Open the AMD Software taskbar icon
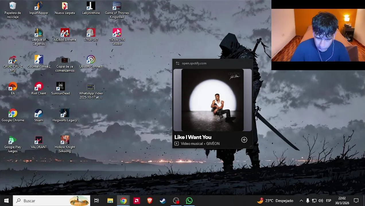The image size is (365, 206). coord(137,201)
